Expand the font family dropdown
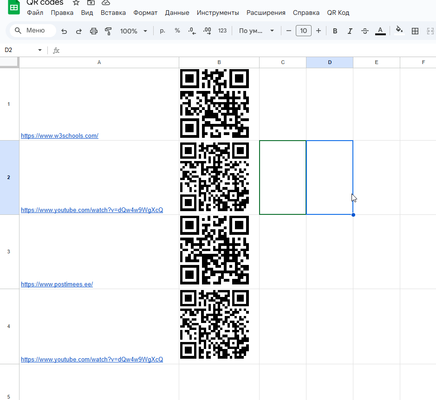Image resolution: width=436 pixels, height=400 pixels. point(256,31)
